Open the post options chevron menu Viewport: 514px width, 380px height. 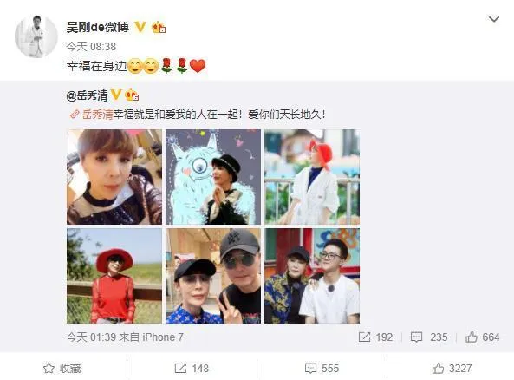494,19
